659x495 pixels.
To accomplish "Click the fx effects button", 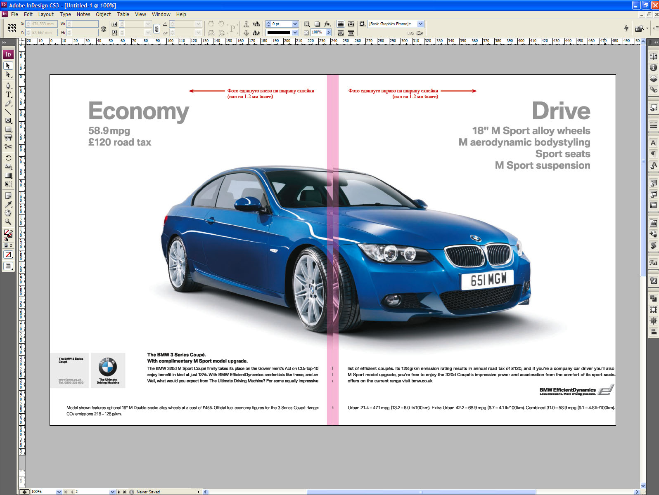I will pos(327,24).
